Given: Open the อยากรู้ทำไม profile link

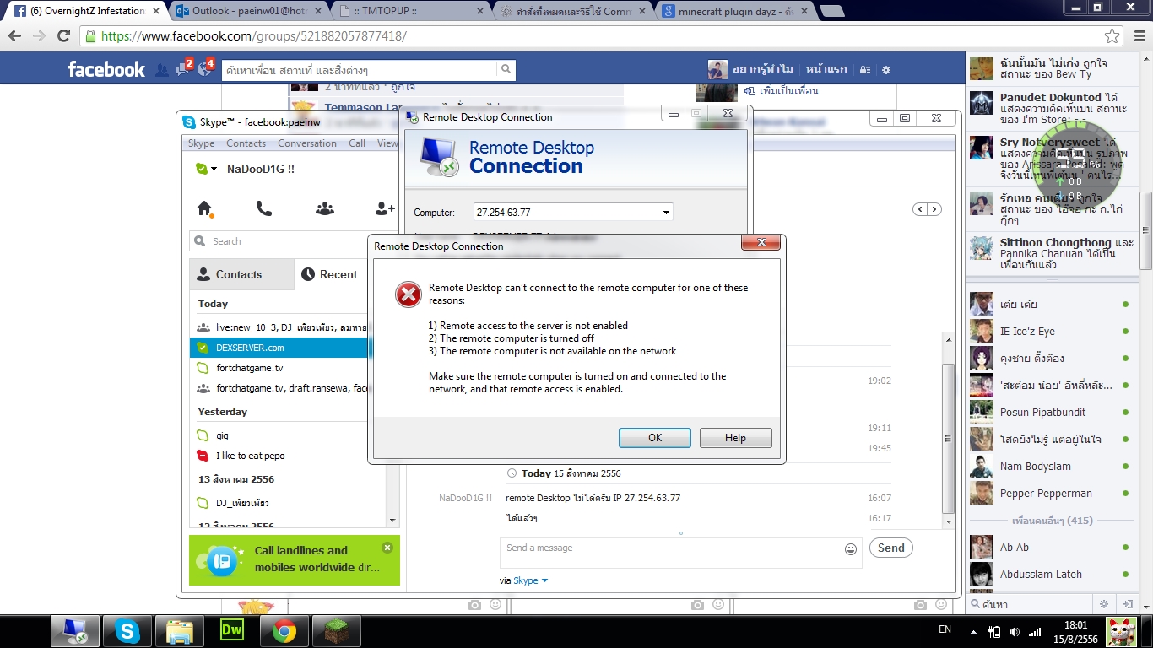Looking at the screenshot, I should click(x=751, y=70).
